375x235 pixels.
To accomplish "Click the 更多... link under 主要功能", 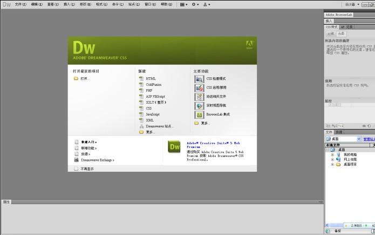I will coord(205,123).
